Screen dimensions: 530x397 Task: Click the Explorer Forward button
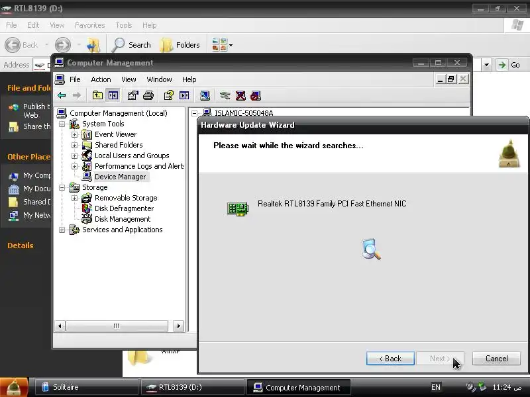(x=63, y=45)
